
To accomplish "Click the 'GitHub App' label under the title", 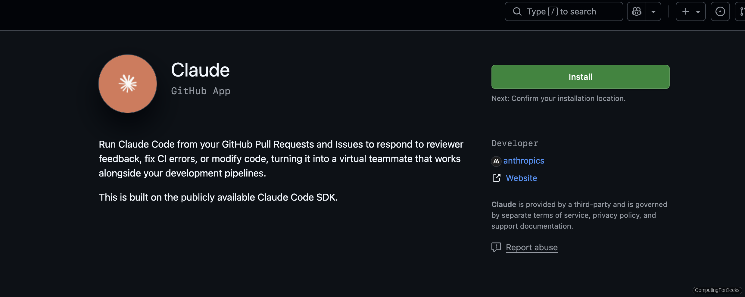I will coord(200,91).
